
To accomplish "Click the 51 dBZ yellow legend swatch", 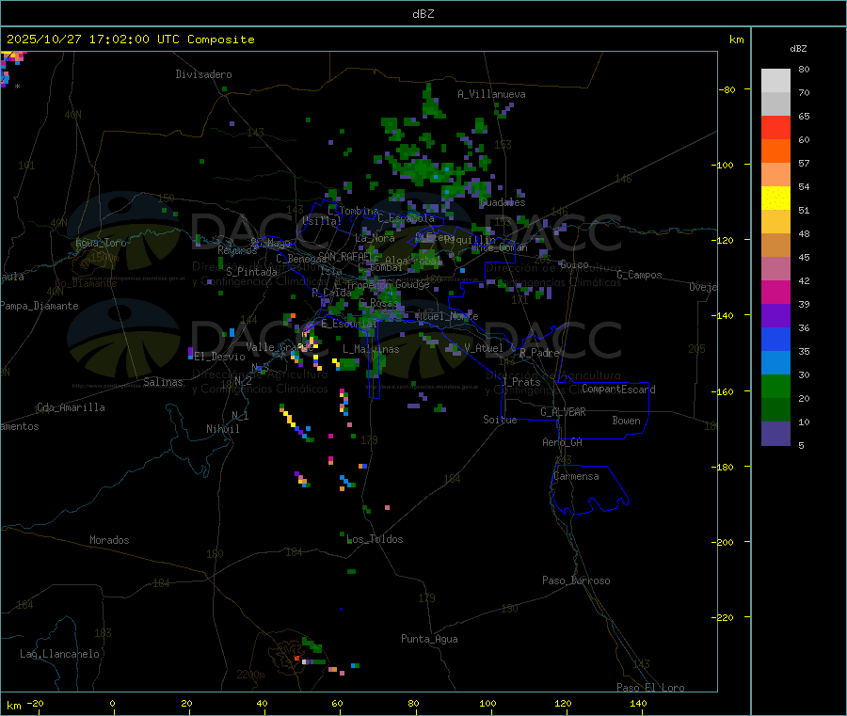I will (775, 199).
